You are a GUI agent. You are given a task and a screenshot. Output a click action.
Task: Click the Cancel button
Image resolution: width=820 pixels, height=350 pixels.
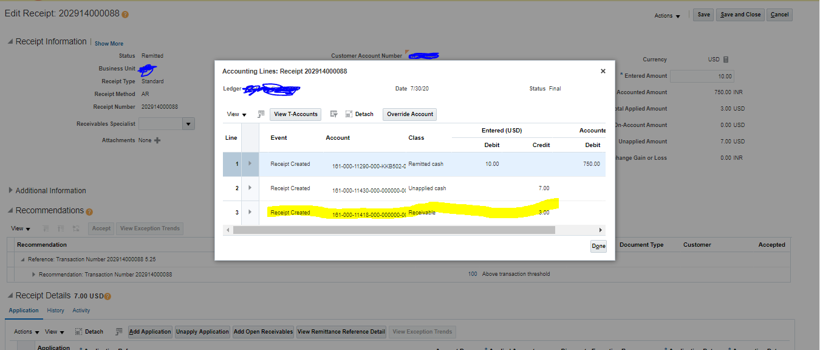779,15
